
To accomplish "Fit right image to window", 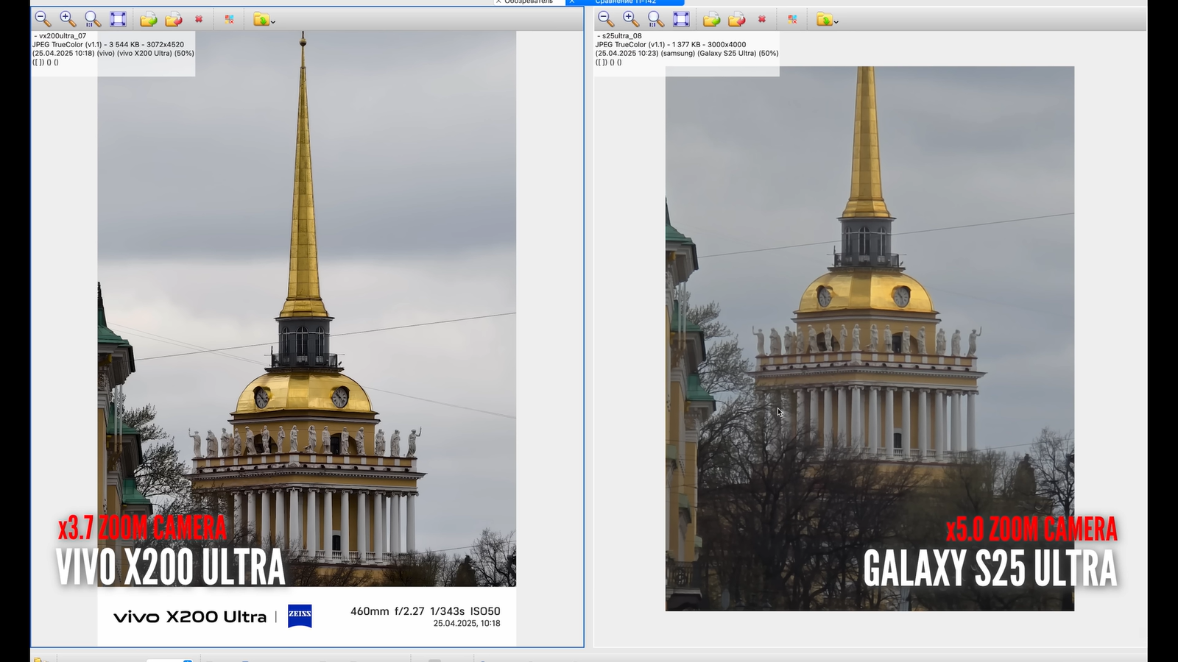I will click(x=681, y=19).
